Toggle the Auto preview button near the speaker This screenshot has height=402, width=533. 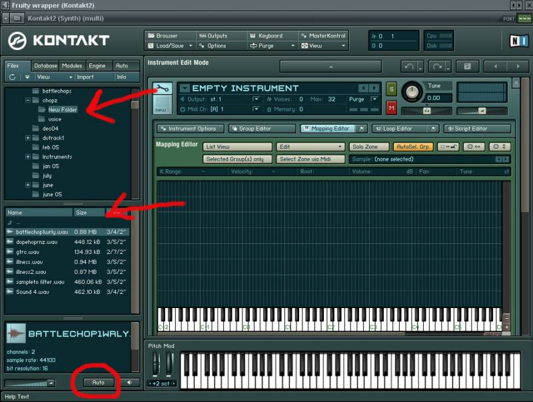point(98,382)
